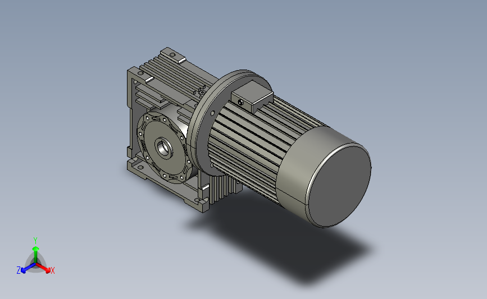
Task: Click the green Y axis arrow of the triad
Action: (x=36, y=254)
